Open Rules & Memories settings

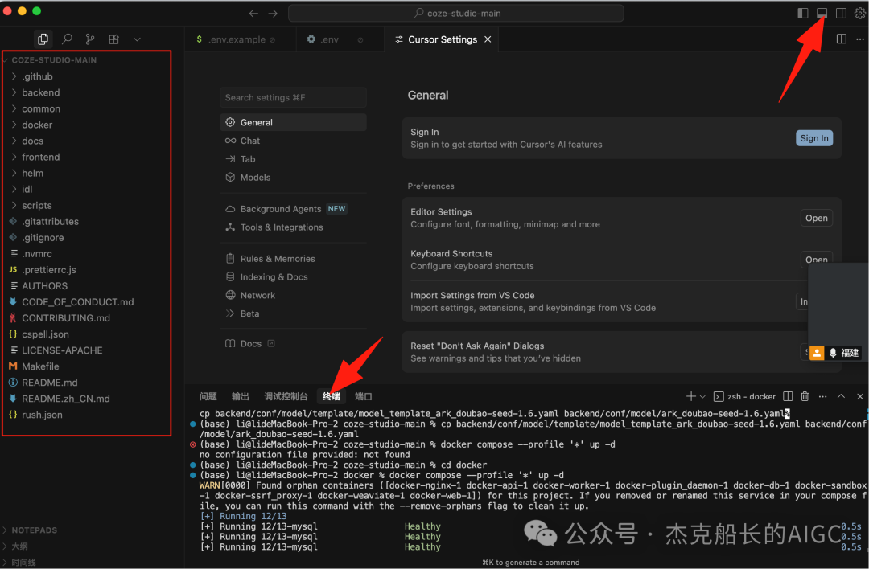(x=293, y=259)
